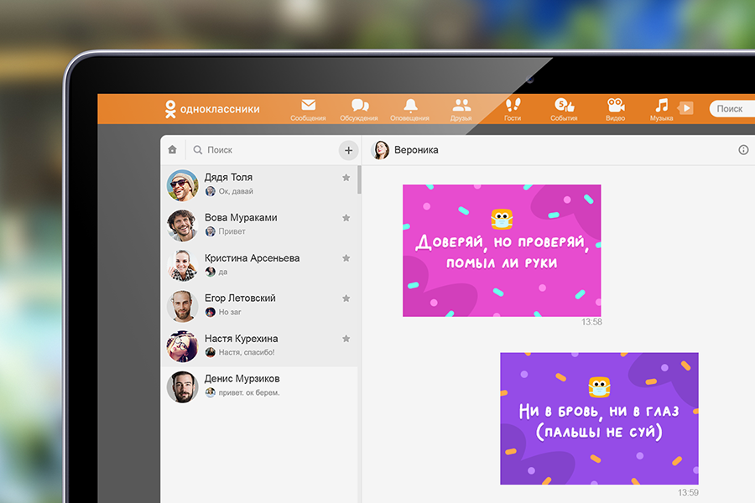
Task: Click message preview 'Но заг'
Action: [230, 313]
